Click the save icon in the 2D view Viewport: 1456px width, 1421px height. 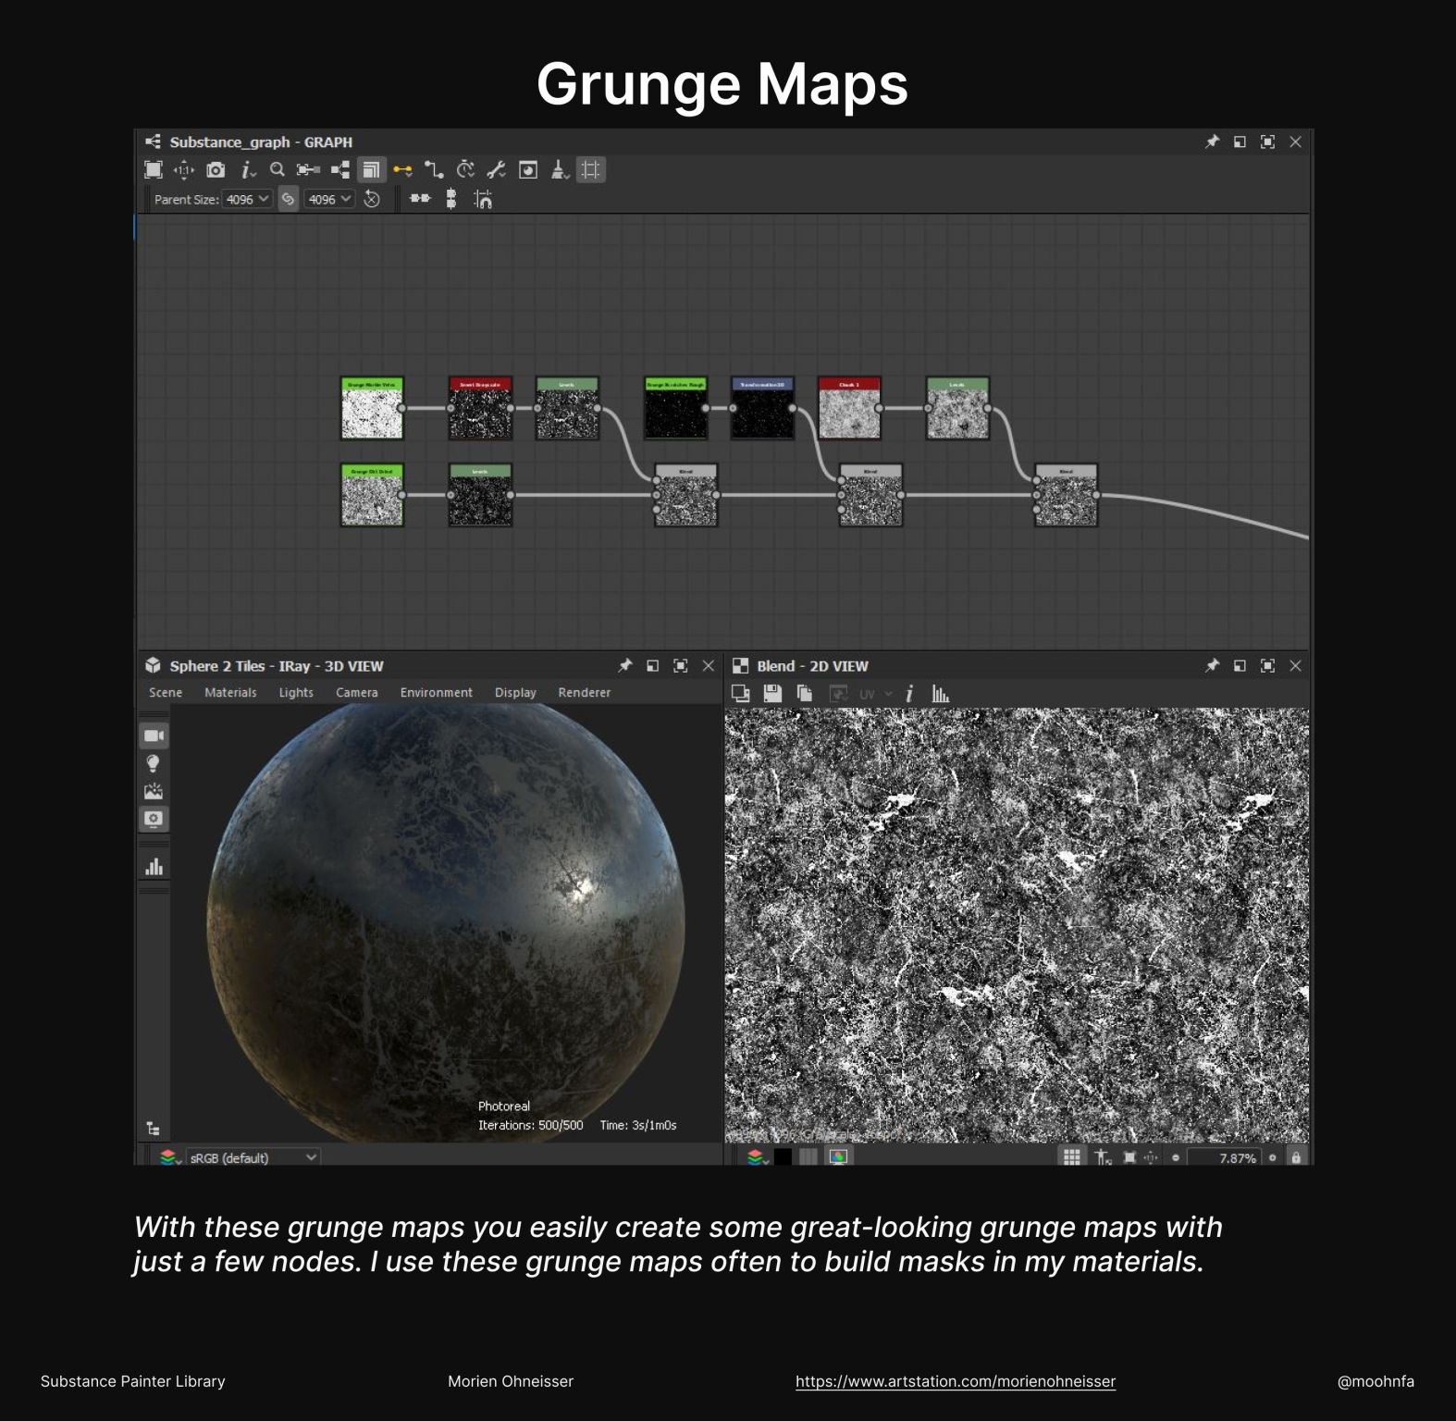[x=772, y=693]
